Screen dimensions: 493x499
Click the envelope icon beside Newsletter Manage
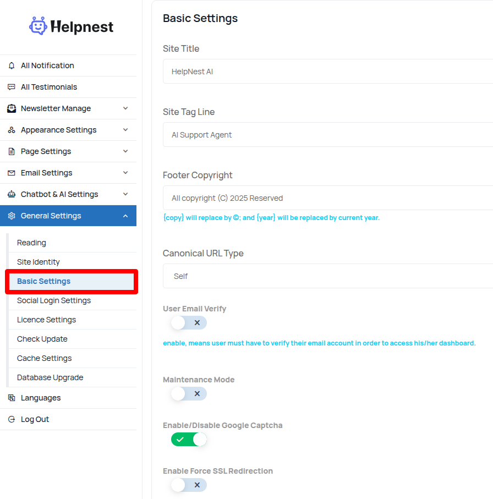pos(12,108)
